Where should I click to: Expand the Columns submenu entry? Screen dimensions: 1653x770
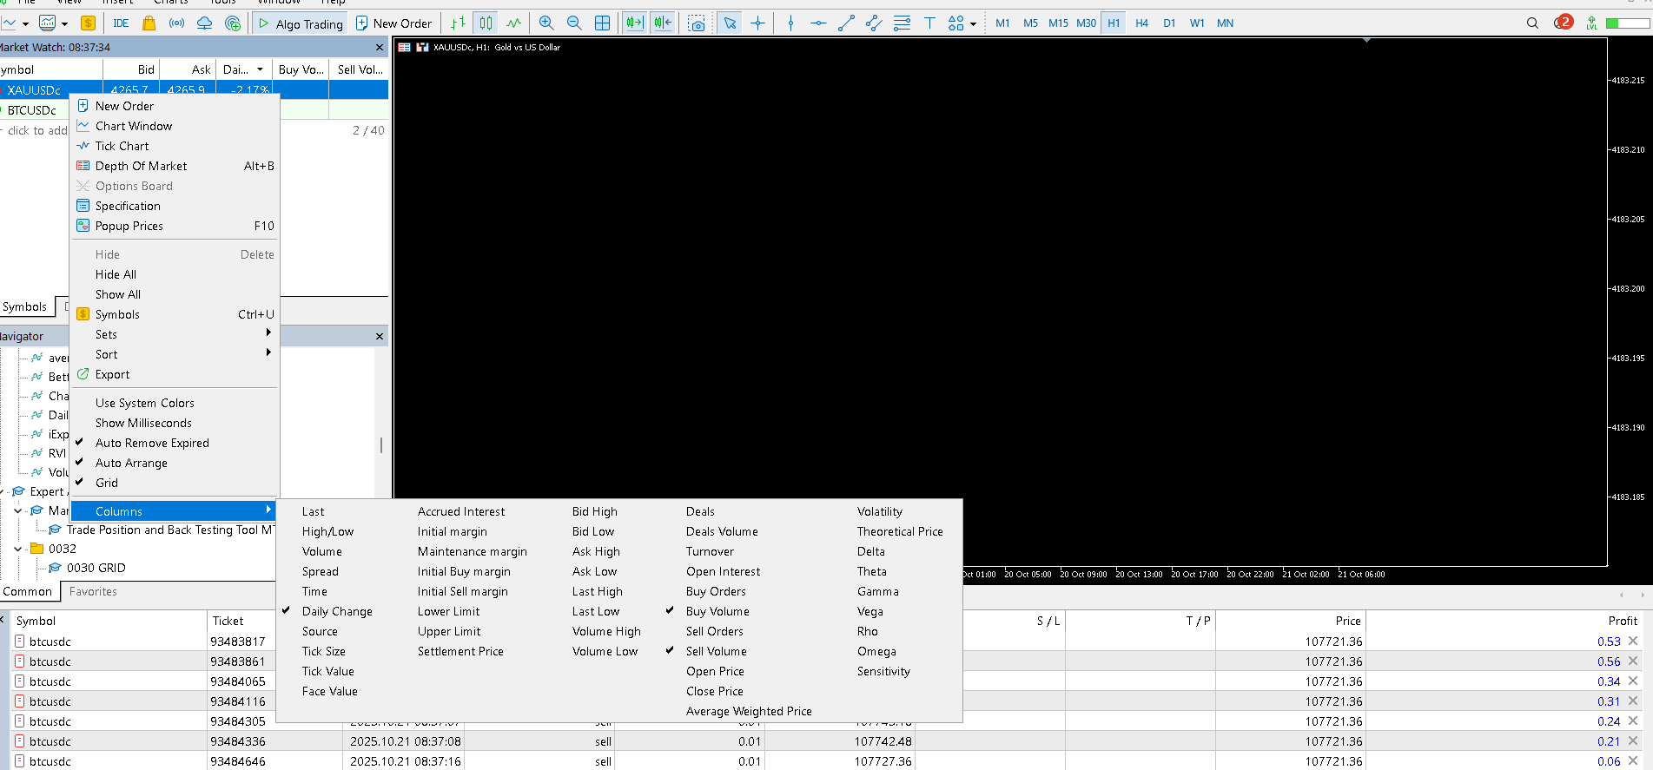point(174,511)
